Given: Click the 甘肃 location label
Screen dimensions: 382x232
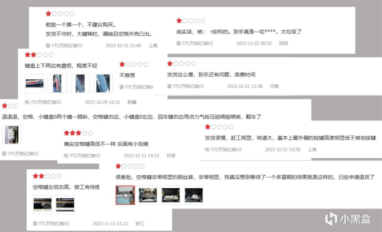Looking at the screenshot, I should (x=171, y=156).
